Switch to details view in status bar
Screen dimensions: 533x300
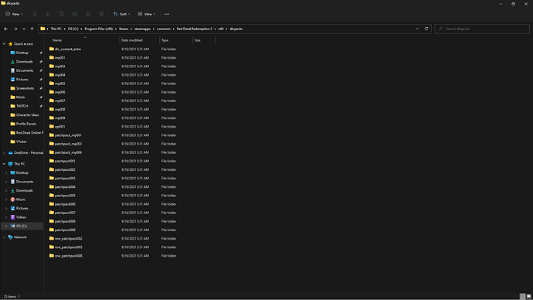pos(523,297)
